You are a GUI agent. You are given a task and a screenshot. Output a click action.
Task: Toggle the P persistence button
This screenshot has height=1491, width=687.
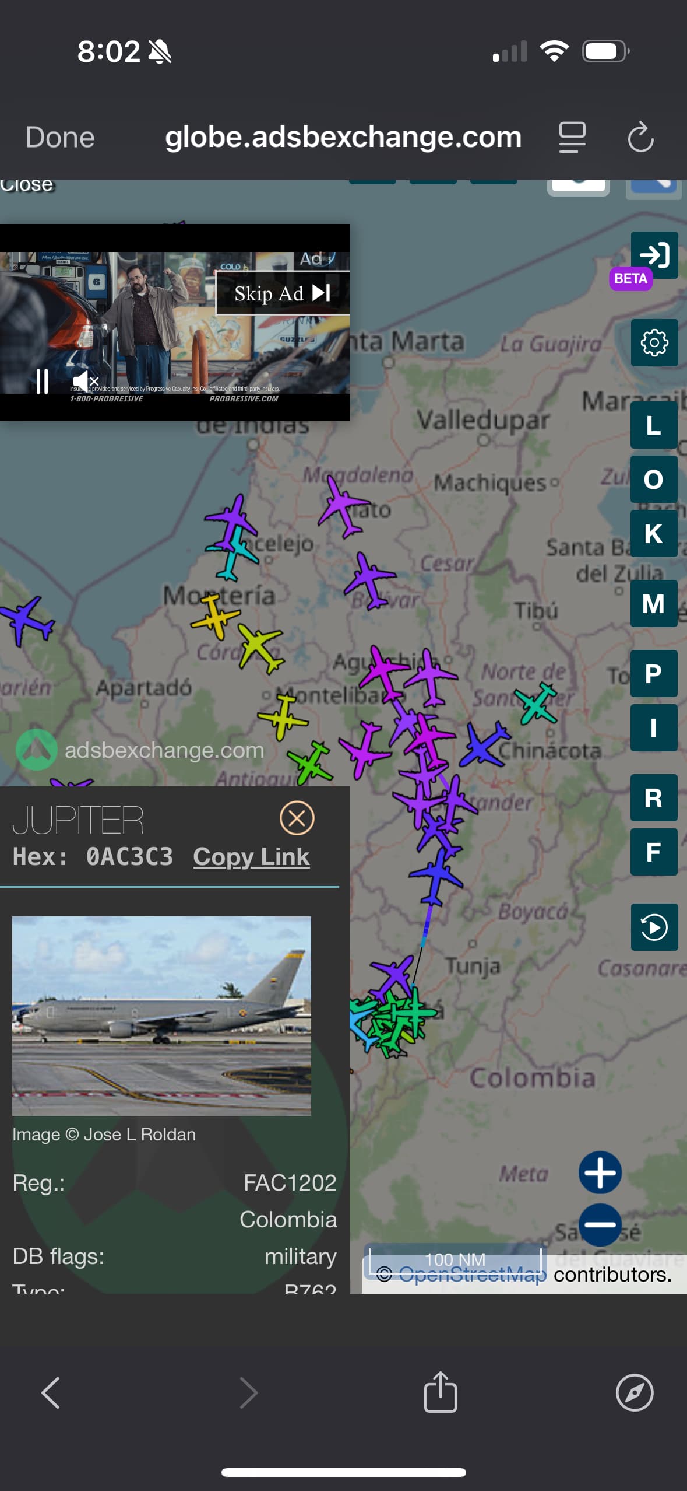click(654, 673)
